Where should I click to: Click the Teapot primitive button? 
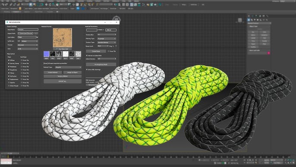click(253, 44)
